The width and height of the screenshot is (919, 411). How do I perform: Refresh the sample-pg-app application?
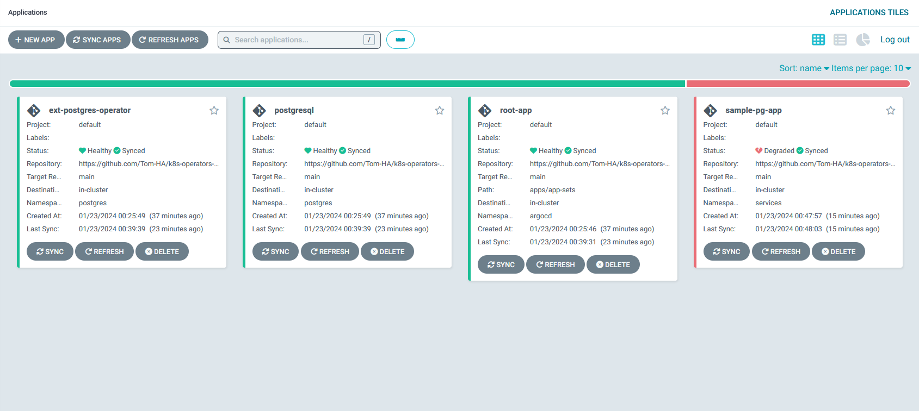(781, 251)
